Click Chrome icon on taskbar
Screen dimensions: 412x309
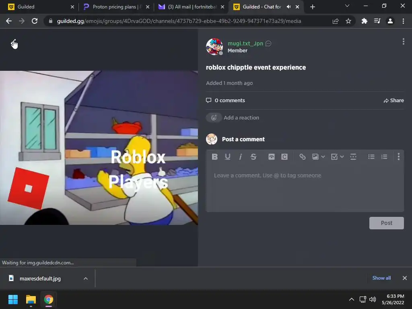(x=49, y=299)
